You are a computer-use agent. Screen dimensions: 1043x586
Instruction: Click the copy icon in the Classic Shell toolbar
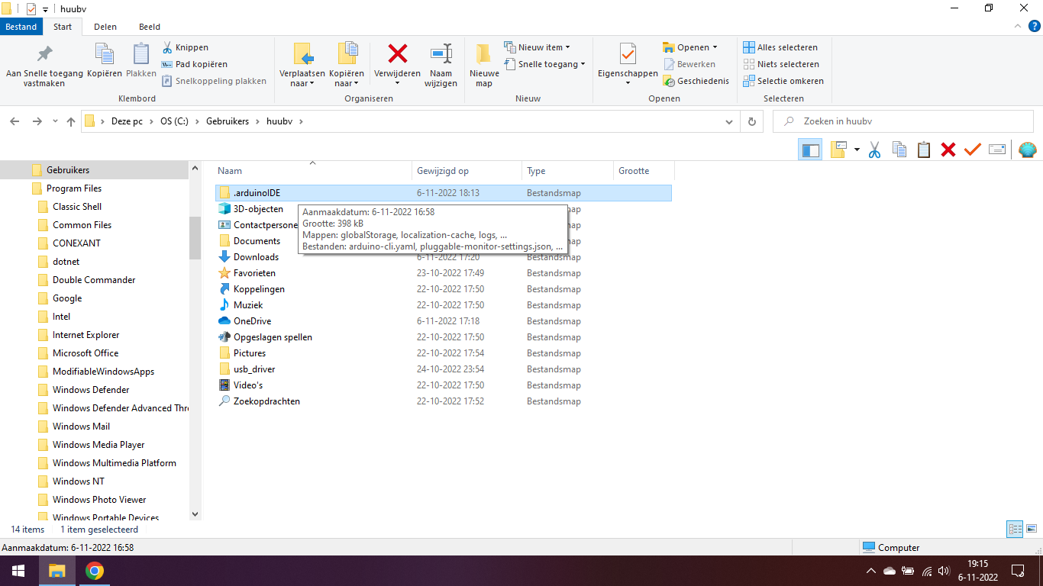pyautogui.click(x=899, y=150)
